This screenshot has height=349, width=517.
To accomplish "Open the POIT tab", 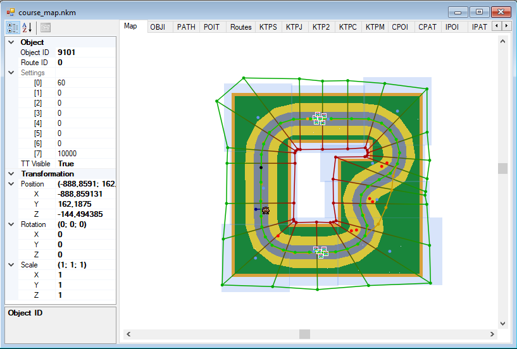I will [212, 27].
